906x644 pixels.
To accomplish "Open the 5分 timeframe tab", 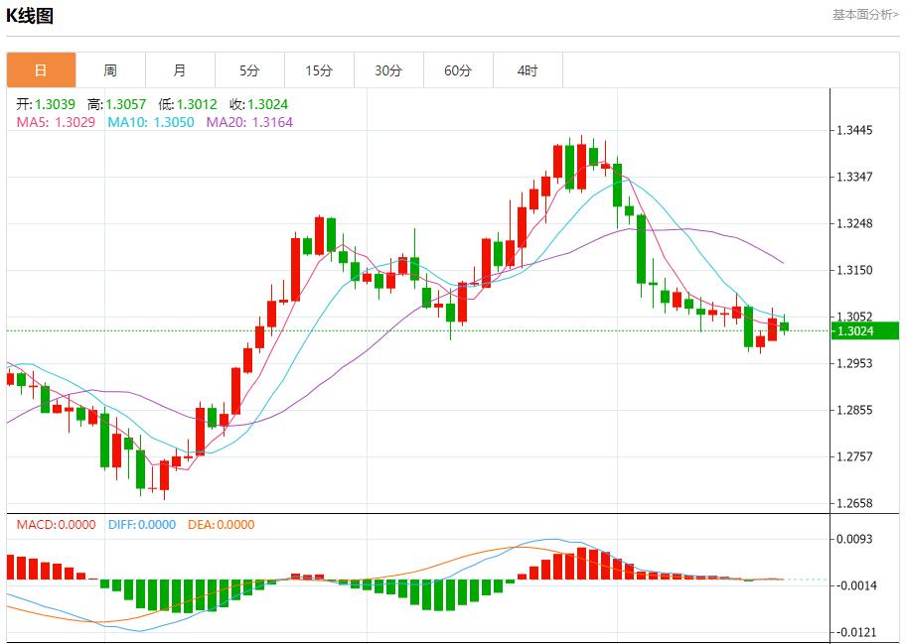I will (x=249, y=70).
